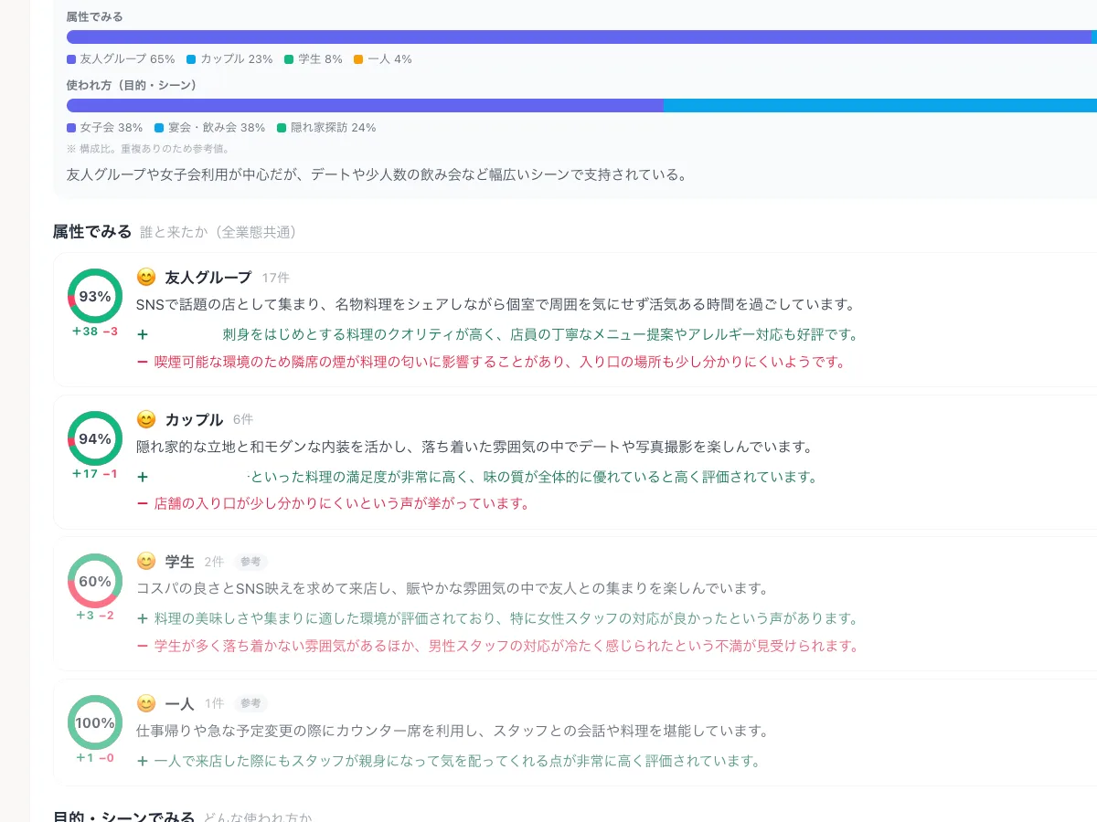Click the smiley emoji beside 友人グループ
Image resolution: width=1097 pixels, height=822 pixels.
pos(146,277)
